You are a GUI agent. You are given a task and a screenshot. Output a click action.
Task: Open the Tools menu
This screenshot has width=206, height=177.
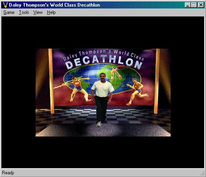coord(24,12)
